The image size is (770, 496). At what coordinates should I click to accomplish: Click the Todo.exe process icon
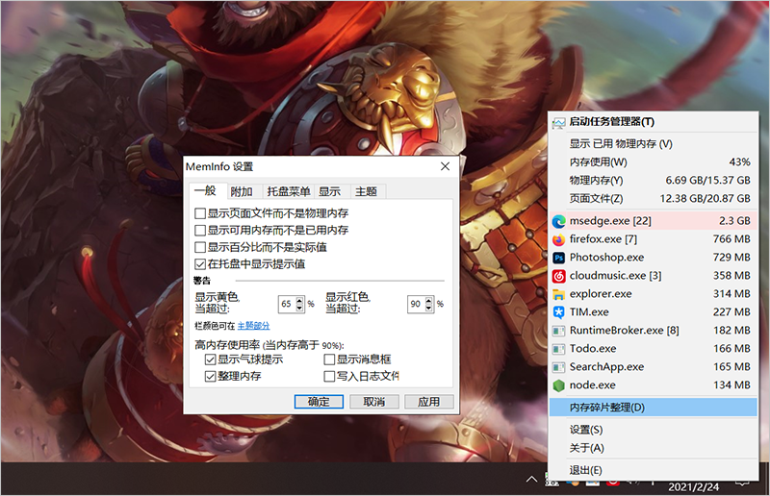[x=559, y=349]
